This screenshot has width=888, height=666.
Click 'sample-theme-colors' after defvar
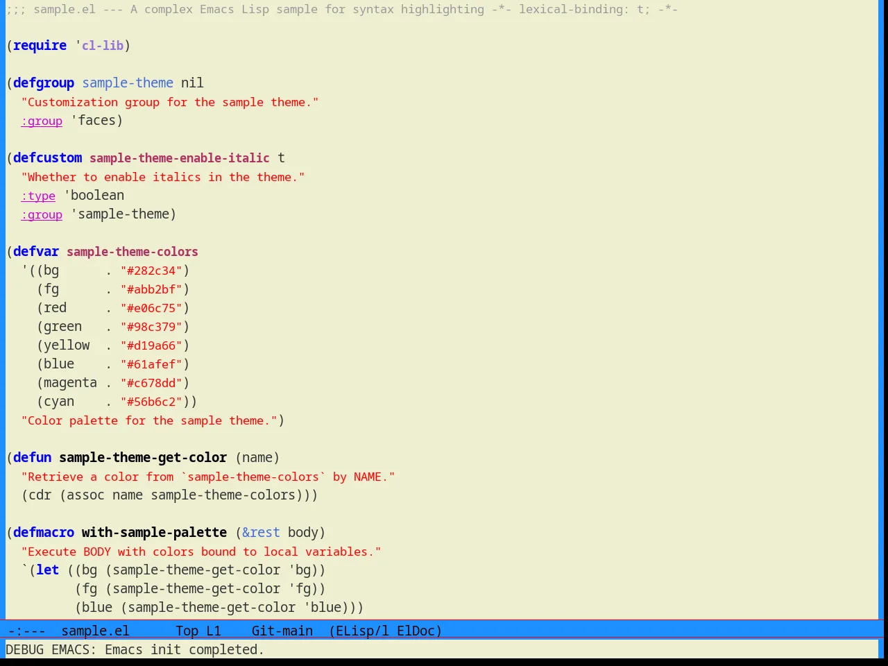pos(133,252)
